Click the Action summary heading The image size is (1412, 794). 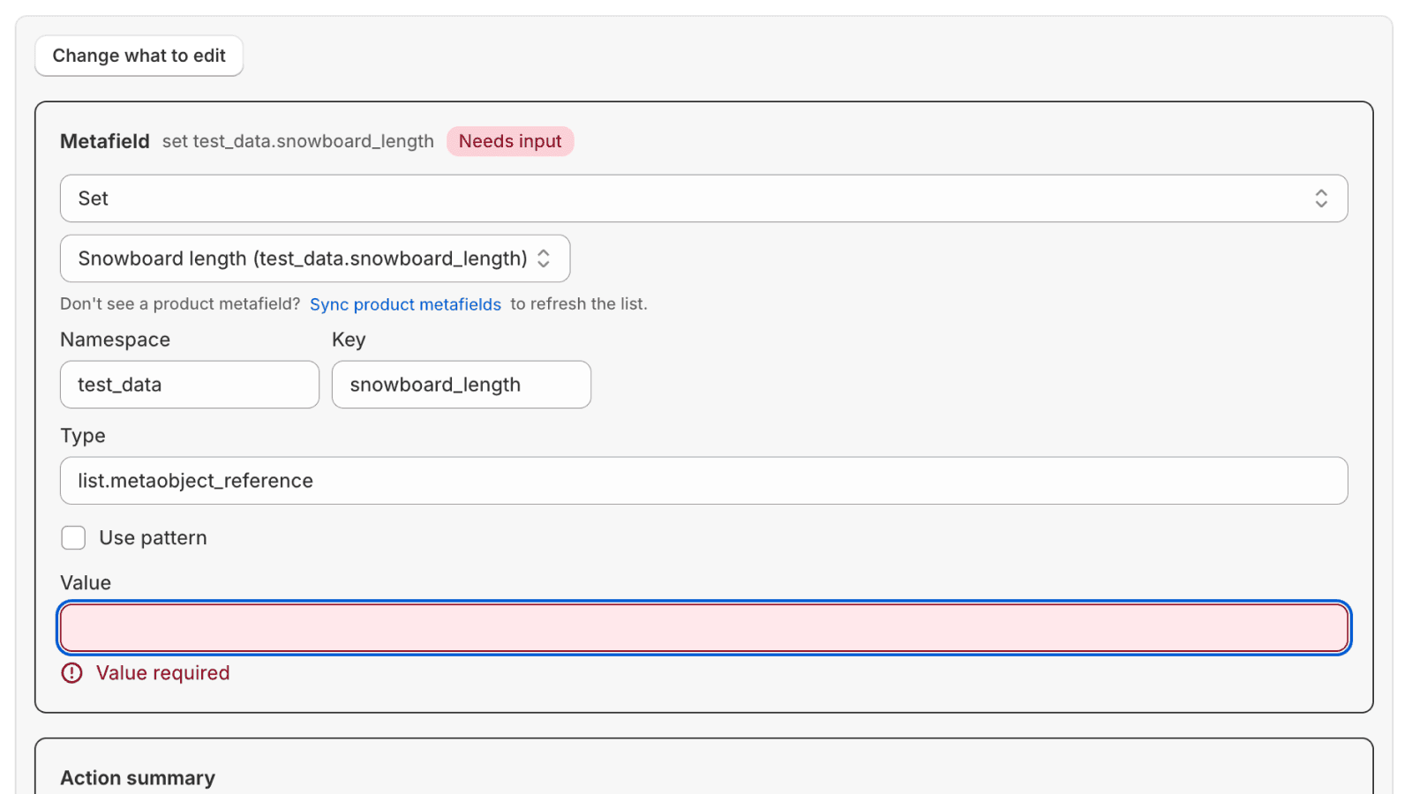pyautogui.click(x=138, y=778)
